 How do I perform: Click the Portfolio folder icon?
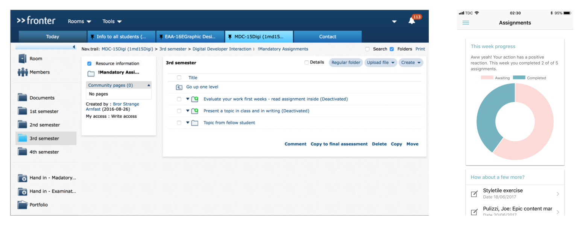pos(23,205)
